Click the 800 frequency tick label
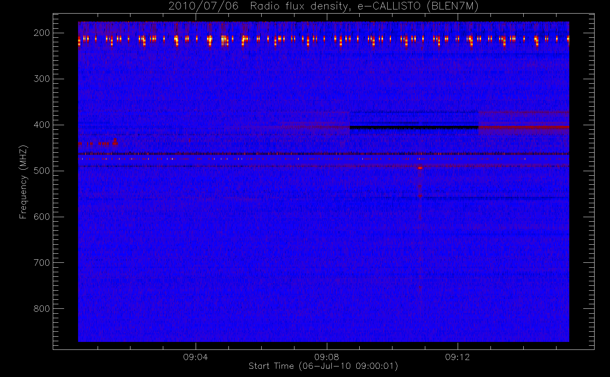 pyautogui.click(x=42, y=309)
